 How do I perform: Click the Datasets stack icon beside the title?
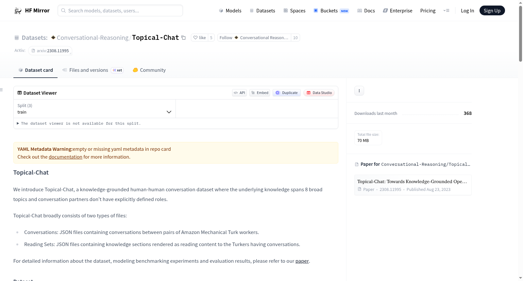[17, 38]
